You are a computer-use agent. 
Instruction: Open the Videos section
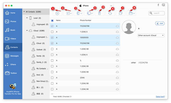(x=13, y=39)
